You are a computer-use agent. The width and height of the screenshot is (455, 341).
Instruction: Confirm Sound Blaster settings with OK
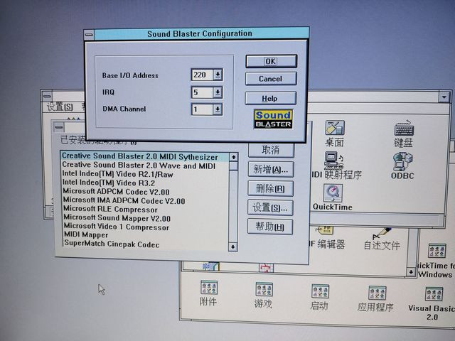tap(272, 61)
